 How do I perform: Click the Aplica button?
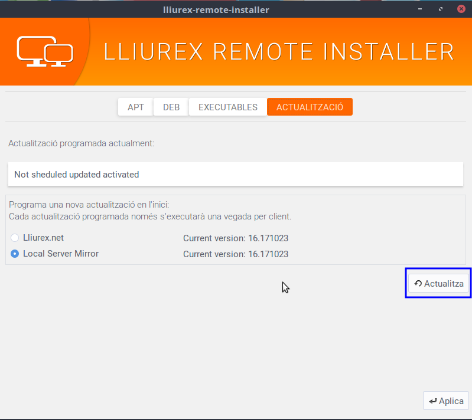pos(446,401)
